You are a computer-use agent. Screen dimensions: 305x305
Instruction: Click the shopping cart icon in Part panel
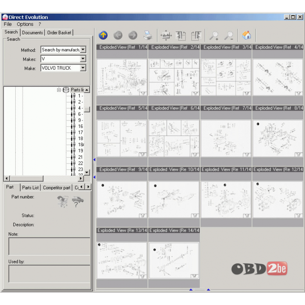point(63,201)
